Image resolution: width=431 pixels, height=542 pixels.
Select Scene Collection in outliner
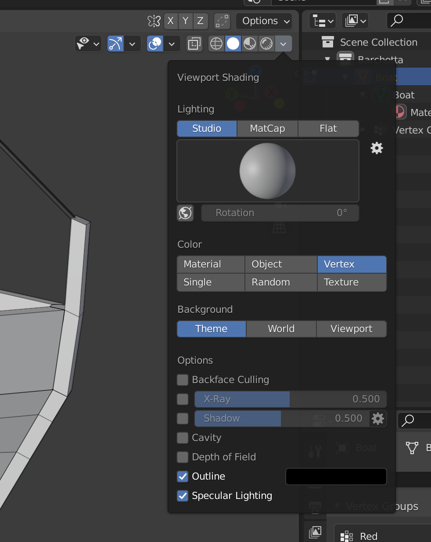[379, 42]
